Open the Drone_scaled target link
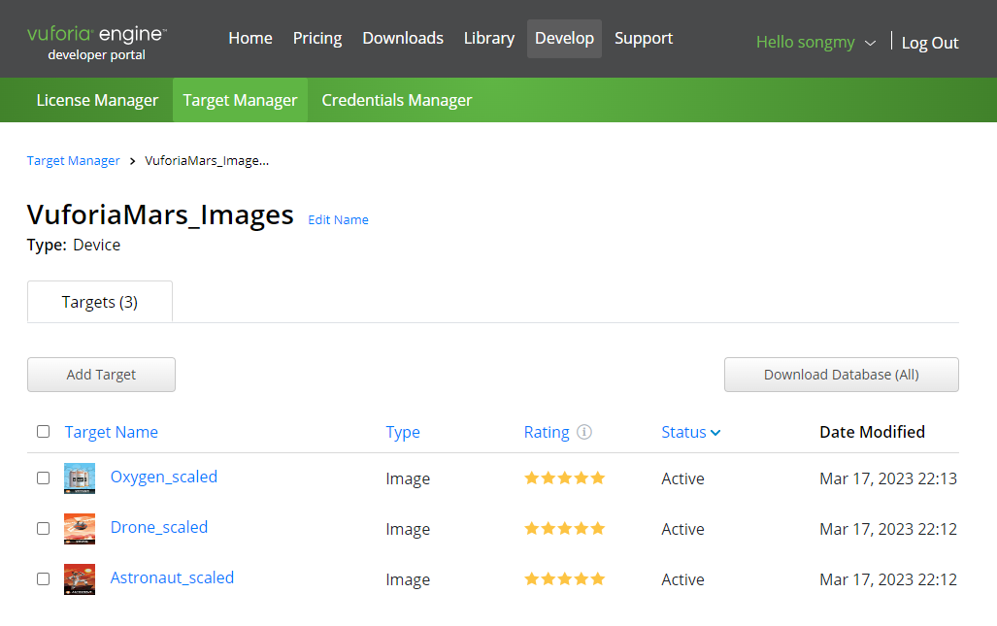 pos(159,528)
